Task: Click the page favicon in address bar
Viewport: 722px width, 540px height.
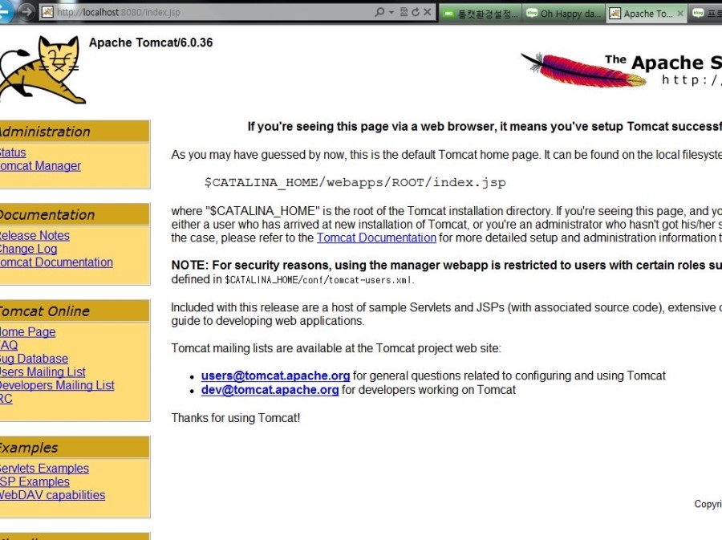Action: click(x=47, y=12)
